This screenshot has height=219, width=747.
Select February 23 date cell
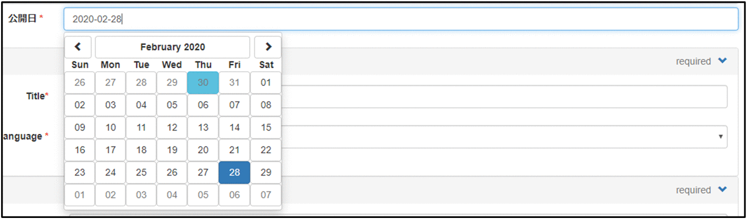point(80,172)
